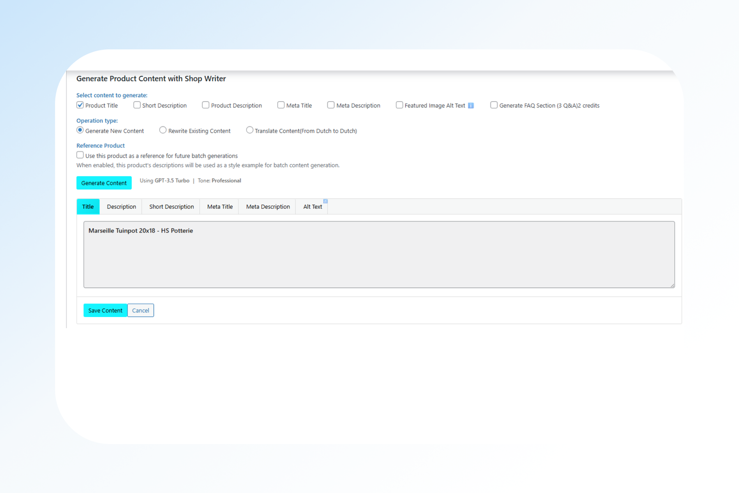
Task: Switch to the Meta Description tab
Action: (x=268, y=207)
